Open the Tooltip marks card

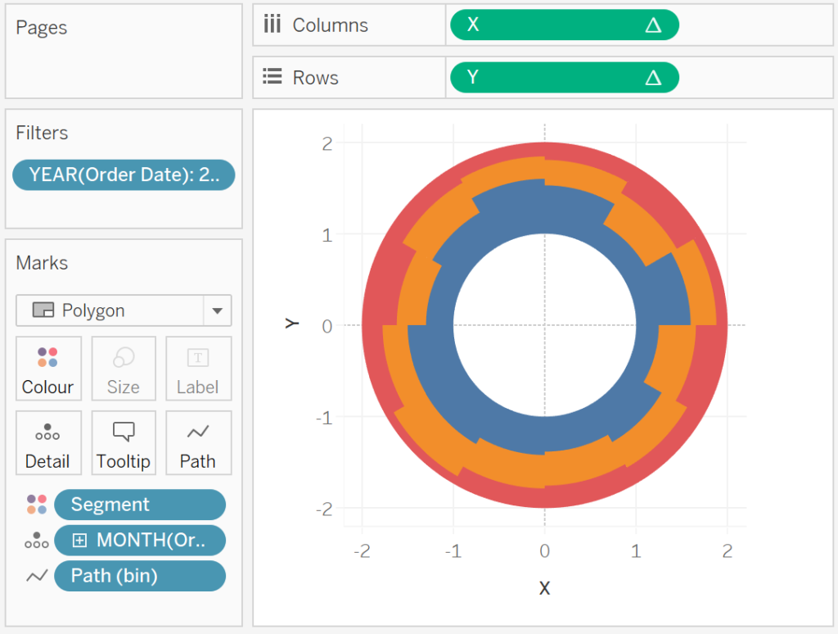124,442
